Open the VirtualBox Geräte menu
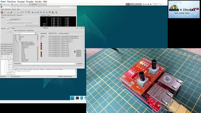201x113 pixels. tap(38, 2)
